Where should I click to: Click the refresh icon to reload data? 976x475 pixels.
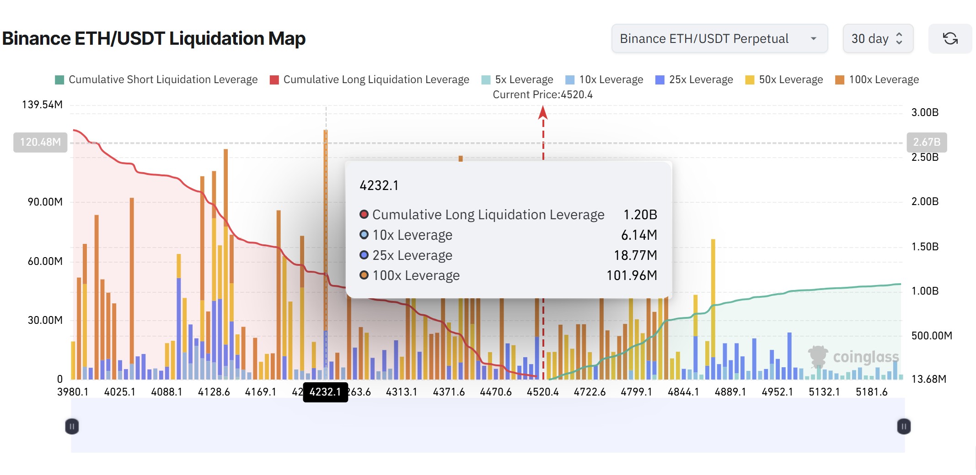coord(950,38)
